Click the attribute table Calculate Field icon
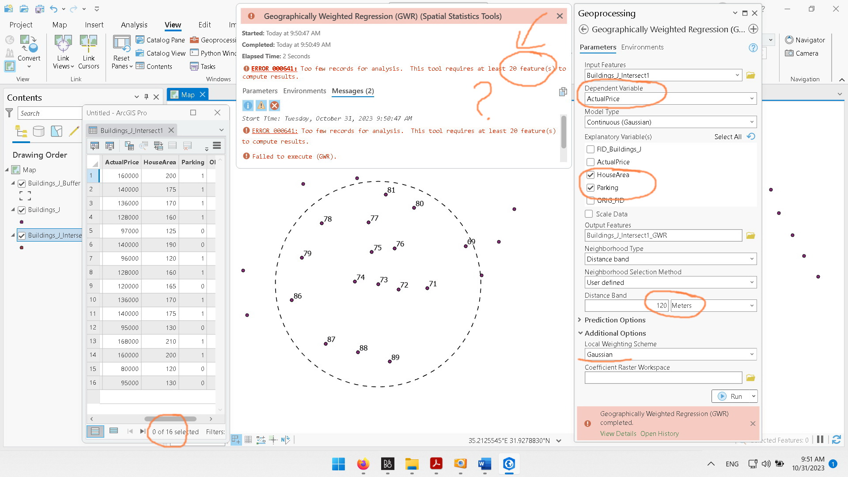848x477 pixels. pos(110,146)
